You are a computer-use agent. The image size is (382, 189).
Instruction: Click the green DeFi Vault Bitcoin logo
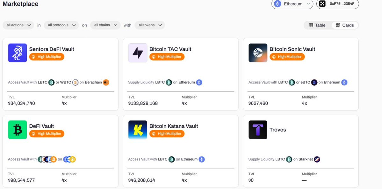pos(18,130)
